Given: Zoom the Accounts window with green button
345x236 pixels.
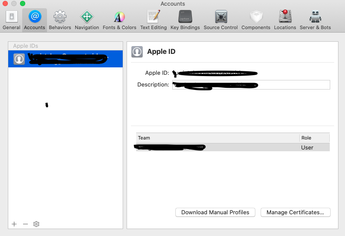Looking at the screenshot, I should pyautogui.click(x=23, y=3).
